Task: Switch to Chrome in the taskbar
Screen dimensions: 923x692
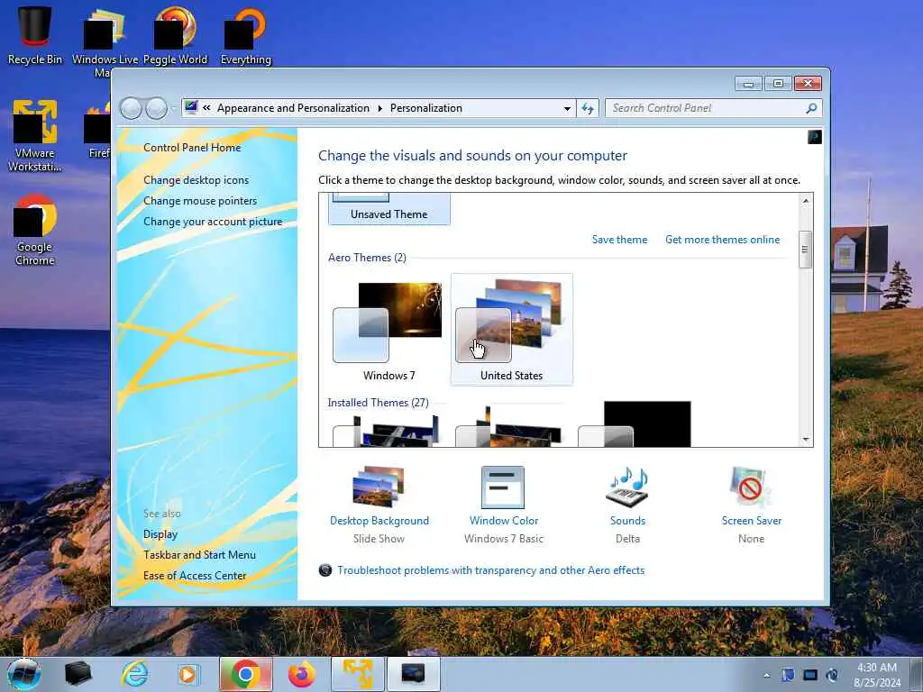Action: 246,674
